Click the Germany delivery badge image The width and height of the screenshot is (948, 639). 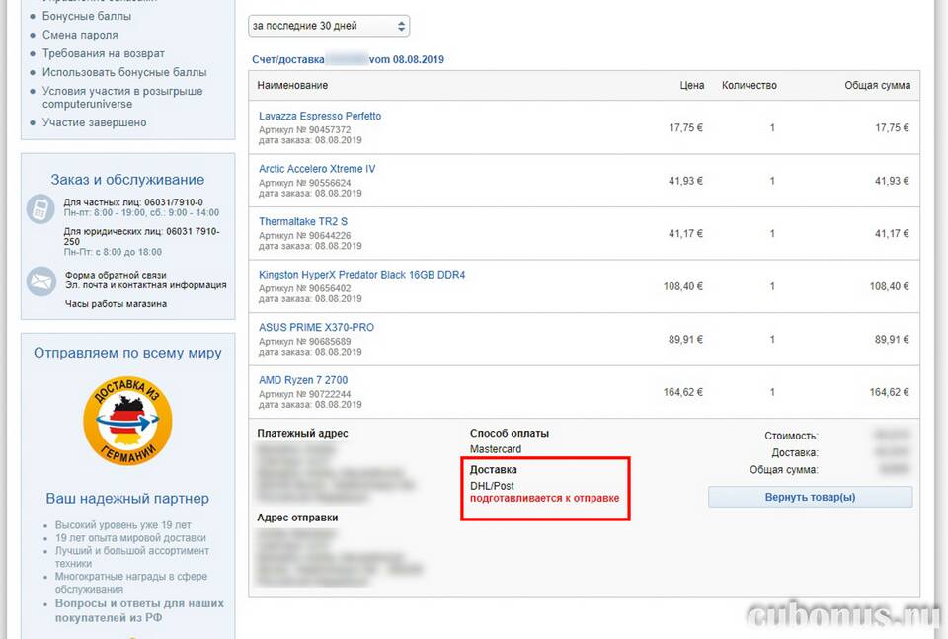[x=127, y=421]
